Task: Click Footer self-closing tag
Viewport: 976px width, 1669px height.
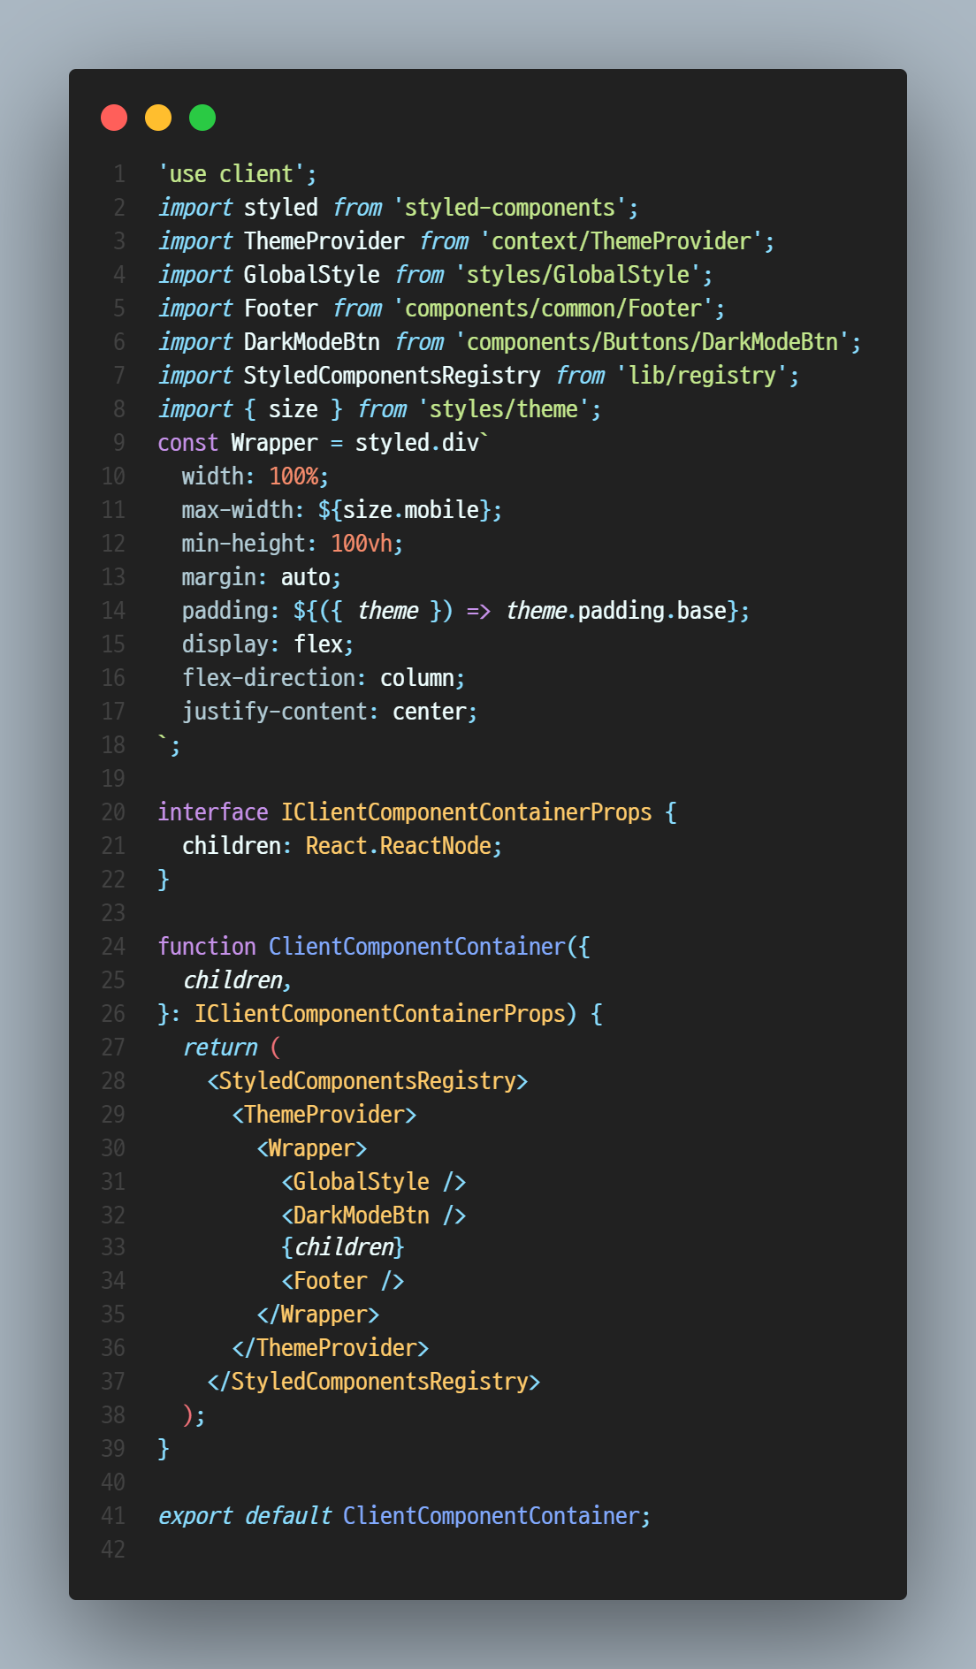Action: coord(343,1281)
